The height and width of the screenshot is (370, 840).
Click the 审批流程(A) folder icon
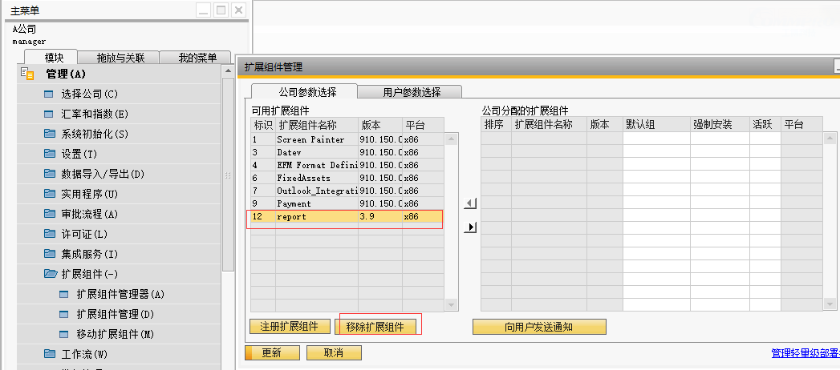point(50,214)
